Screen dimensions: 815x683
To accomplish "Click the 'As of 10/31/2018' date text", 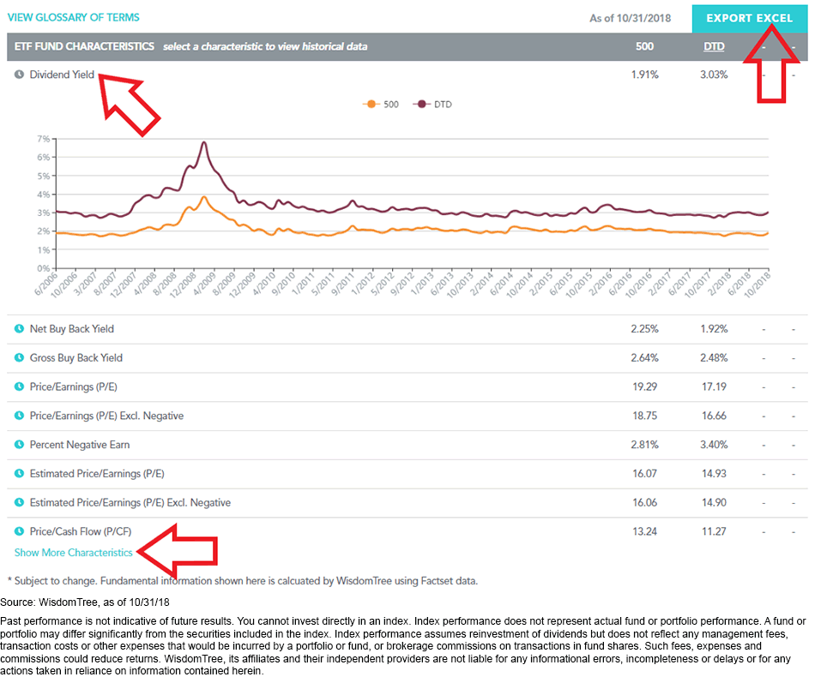I will pos(630,18).
